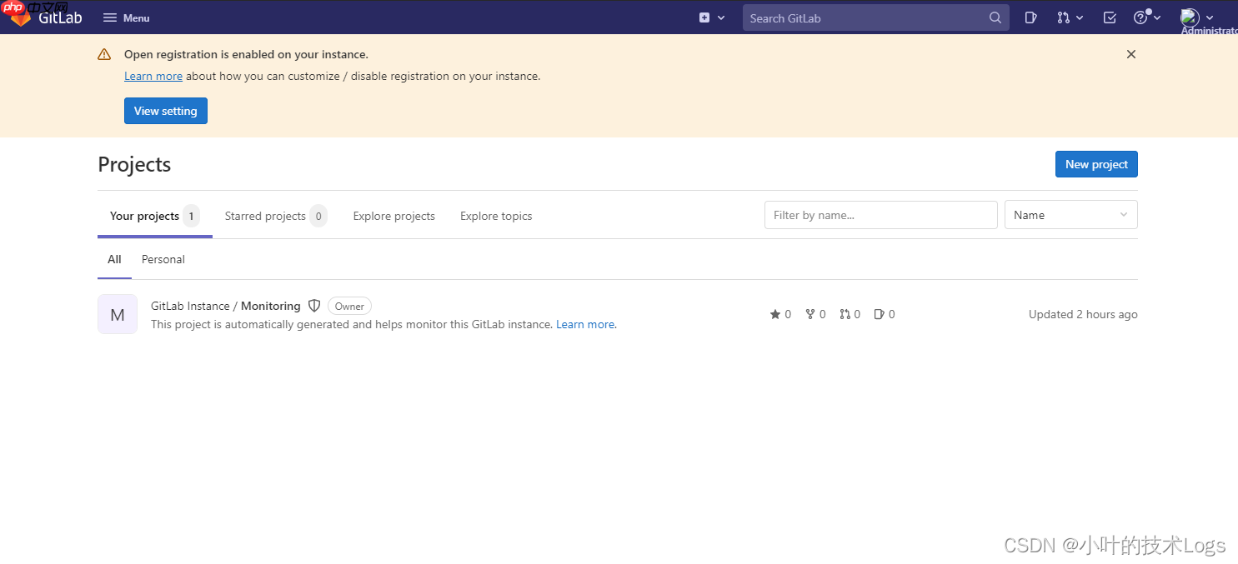The height and width of the screenshot is (564, 1238).
Task: Open the Learn more registration link
Action: click(153, 76)
